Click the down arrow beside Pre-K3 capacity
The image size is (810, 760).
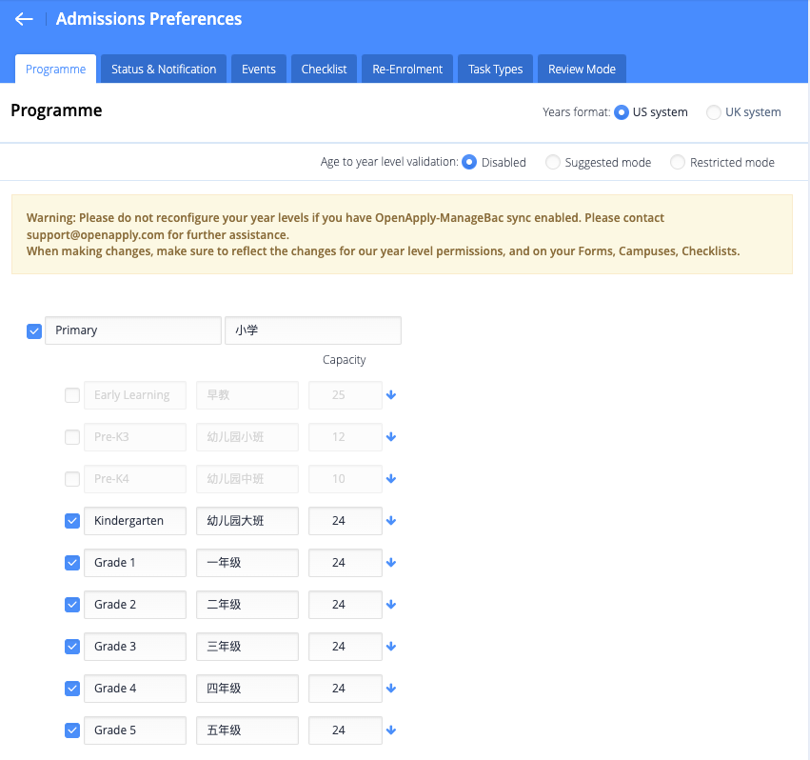click(391, 437)
